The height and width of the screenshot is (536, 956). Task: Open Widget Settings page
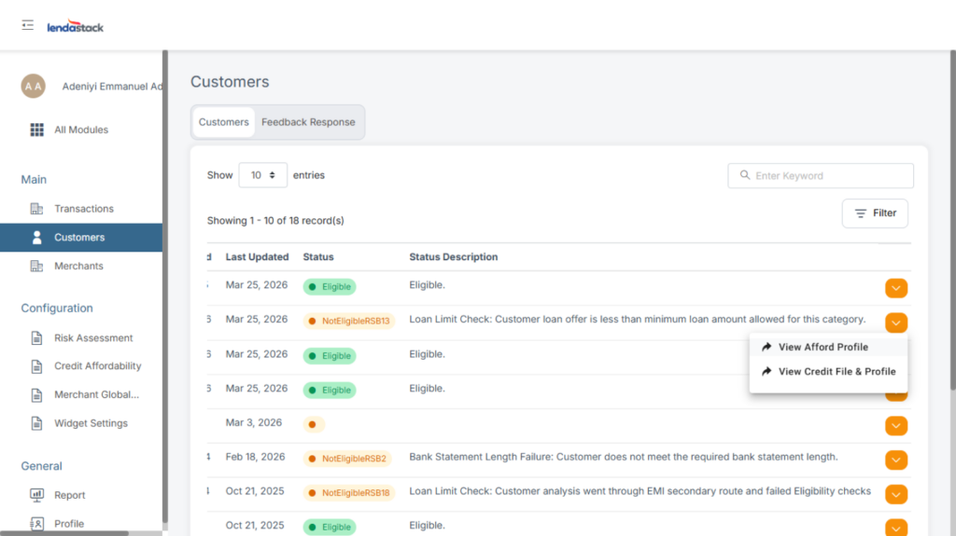pyautogui.click(x=91, y=423)
